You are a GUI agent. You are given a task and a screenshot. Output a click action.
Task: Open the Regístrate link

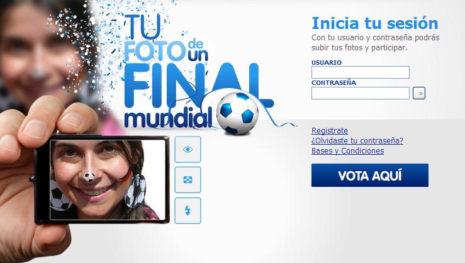(330, 131)
